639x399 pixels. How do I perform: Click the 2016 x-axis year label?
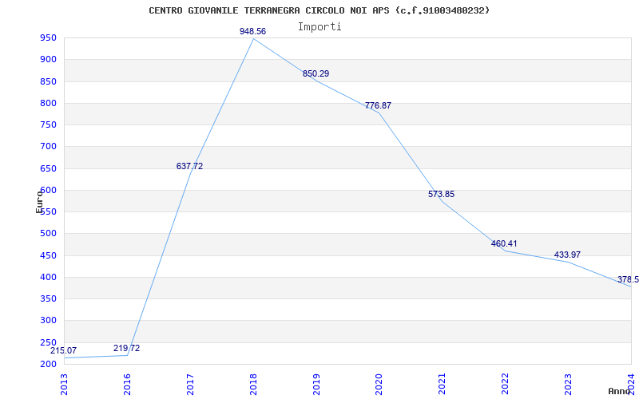point(127,385)
